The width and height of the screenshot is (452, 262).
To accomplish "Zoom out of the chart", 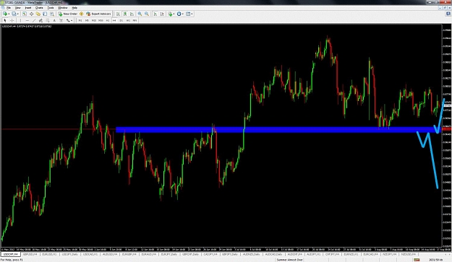I will [147, 14].
